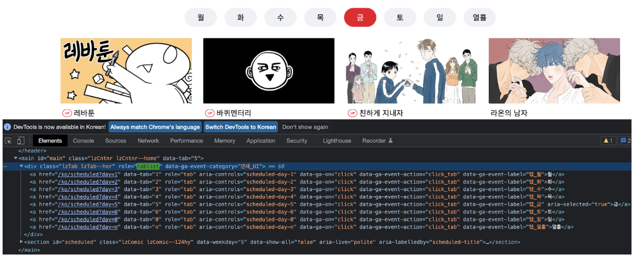The image size is (632, 255).
Task: Click the 바퀴멘터리 title text
Action: pyautogui.click(x=234, y=113)
